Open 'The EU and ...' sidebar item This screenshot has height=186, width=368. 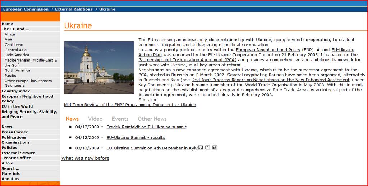coord(15,29)
